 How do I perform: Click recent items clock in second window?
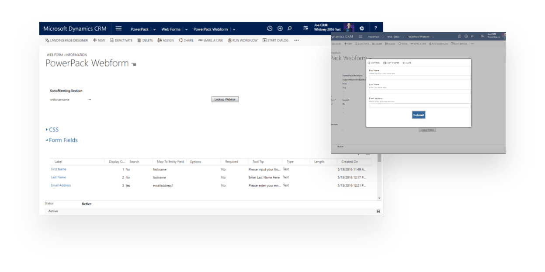pyautogui.click(x=459, y=37)
